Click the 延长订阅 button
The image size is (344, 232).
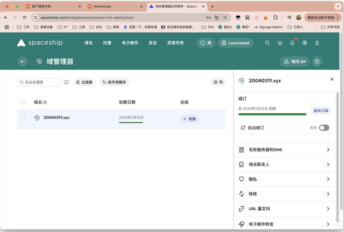coord(321,110)
